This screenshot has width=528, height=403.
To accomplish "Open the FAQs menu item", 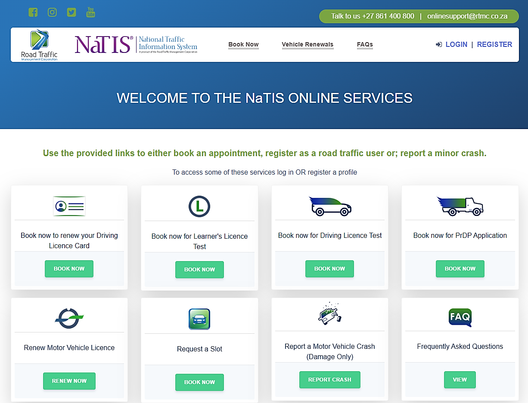I will [x=365, y=44].
